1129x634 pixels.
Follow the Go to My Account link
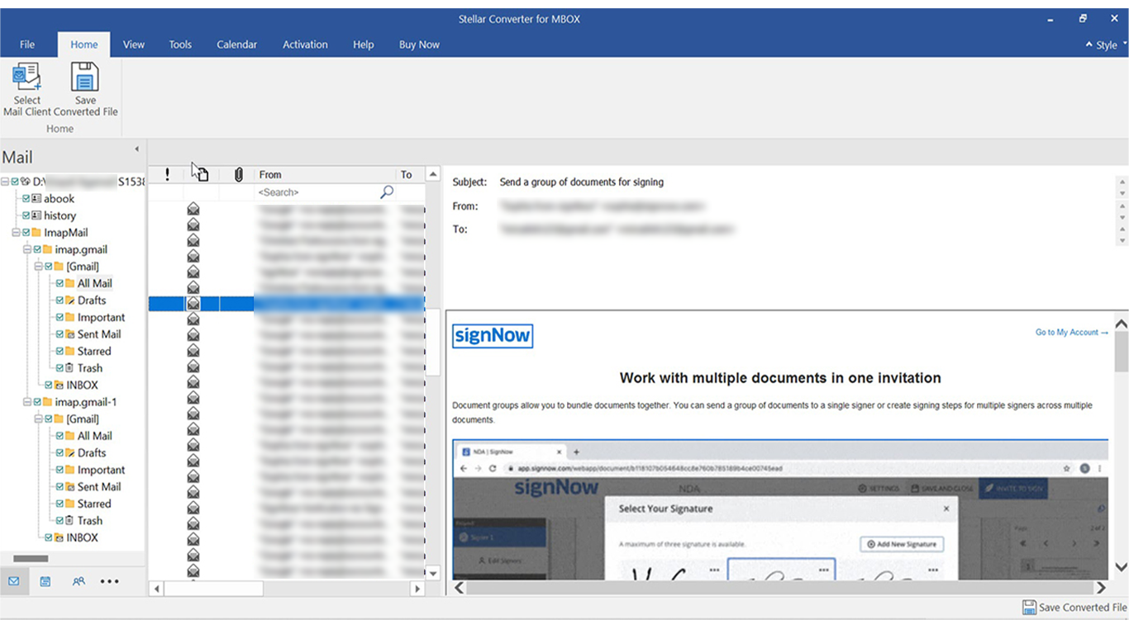pos(1072,333)
